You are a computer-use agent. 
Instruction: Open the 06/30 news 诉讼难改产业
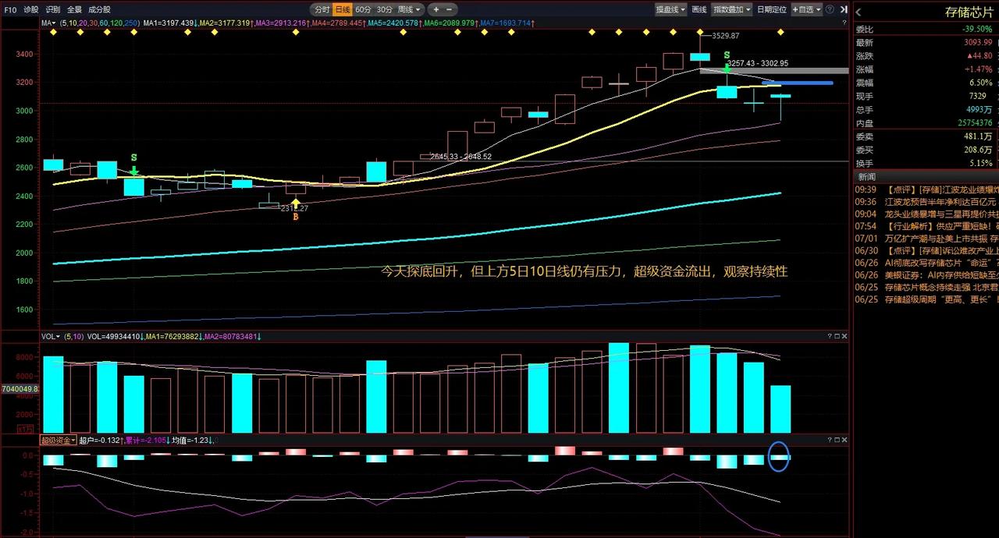click(x=926, y=250)
